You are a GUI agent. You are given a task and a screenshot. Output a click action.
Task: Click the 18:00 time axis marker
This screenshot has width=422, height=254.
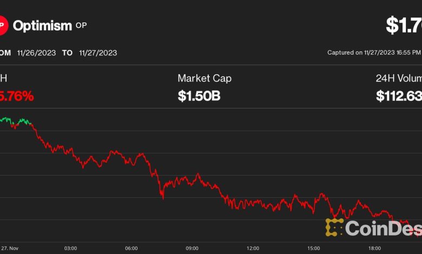click(x=374, y=249)
